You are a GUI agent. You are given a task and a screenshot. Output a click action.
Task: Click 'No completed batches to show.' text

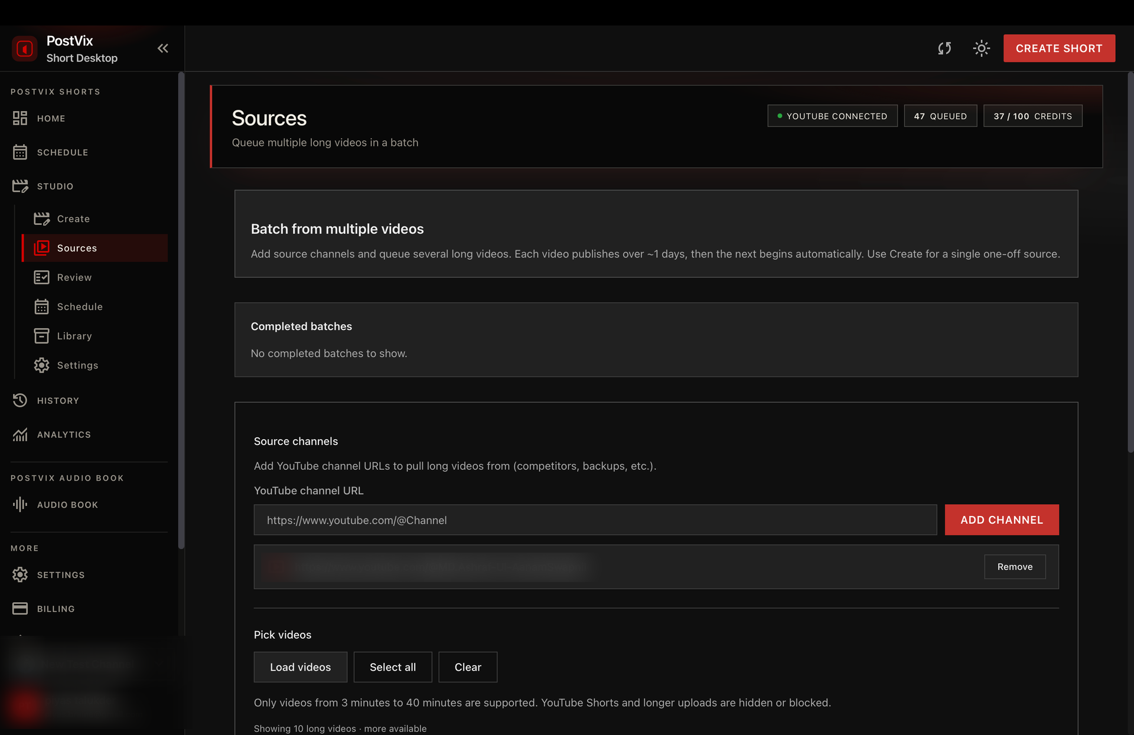(x=329, y=353)
